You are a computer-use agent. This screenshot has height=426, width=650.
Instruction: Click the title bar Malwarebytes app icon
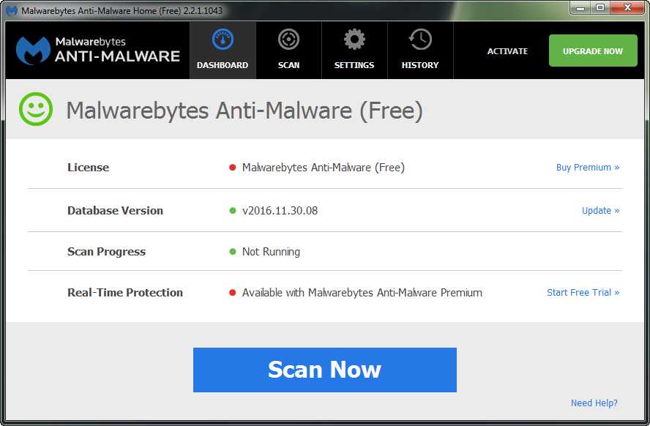pyautogui.click(x=12, y=11)
